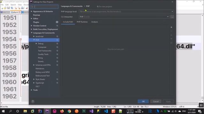
Task: Click Notepad++ icon in taskbar
Action: (120, 111)
